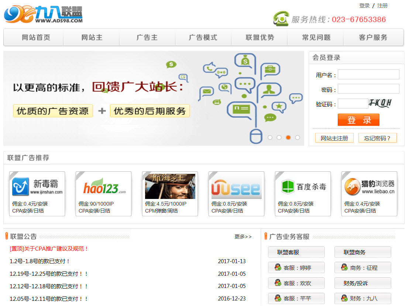The image size is (409, 306).
Task: Open the 百度杀毒 ad logo
Action: (x=303, y=186)
